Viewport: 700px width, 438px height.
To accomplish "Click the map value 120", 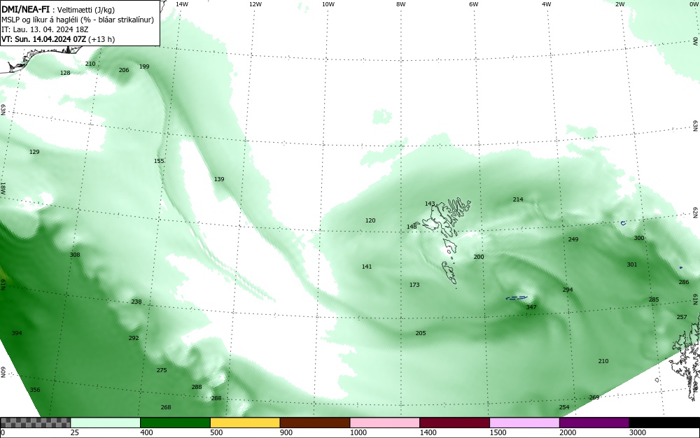I will [370, 220].
